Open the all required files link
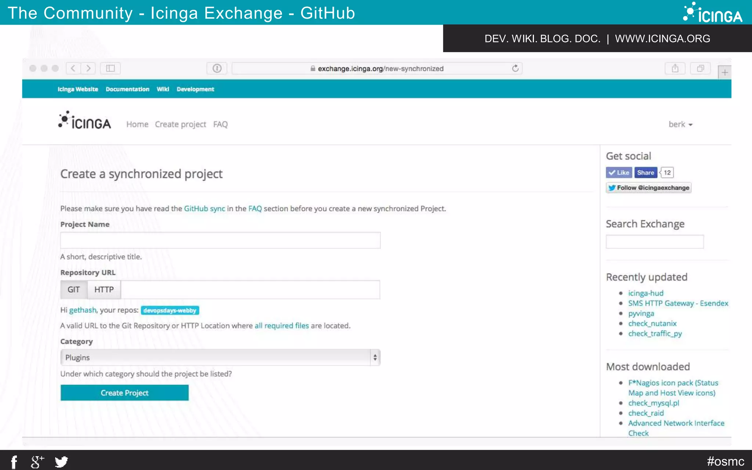 (282, 326)
